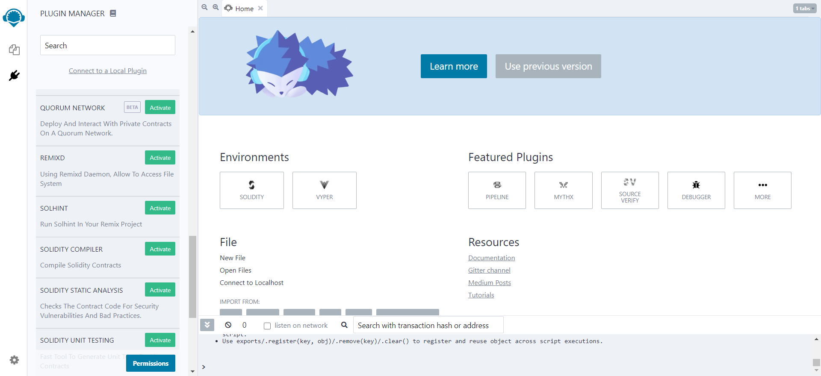The height and width of the screenshot is (376, 821).
Task: Open the Gitter channel link
Action: 489,270
